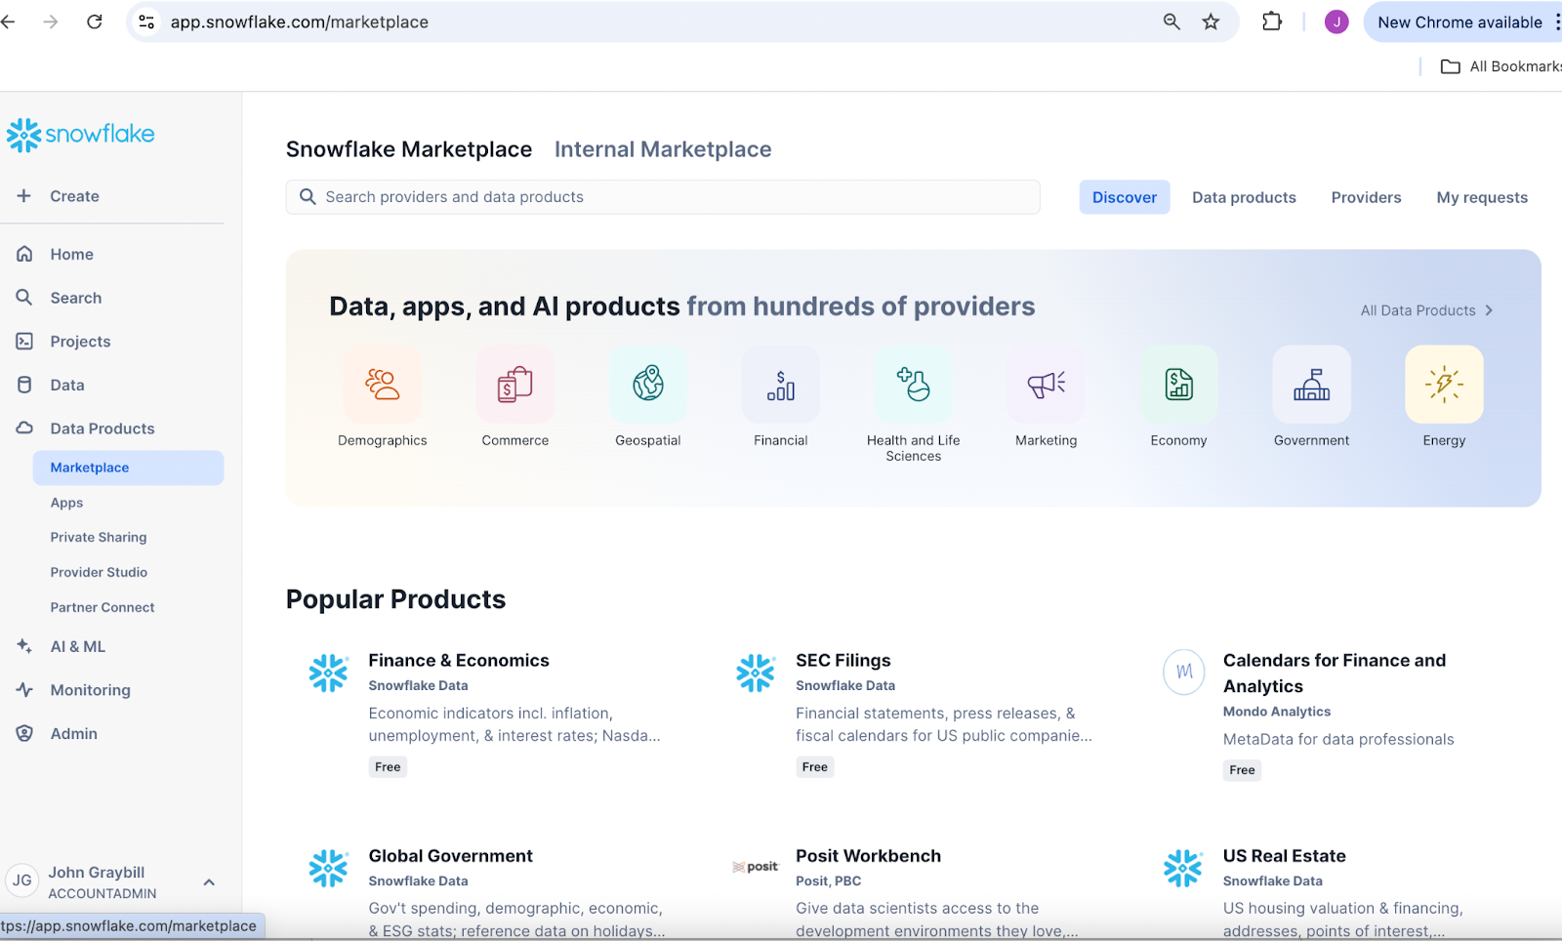The image size is (1562, 941).
Task: Open the Posit Workbench product title
Action: [869, 856]
